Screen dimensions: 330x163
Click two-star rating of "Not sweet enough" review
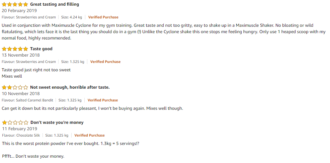tap(15, 87)
